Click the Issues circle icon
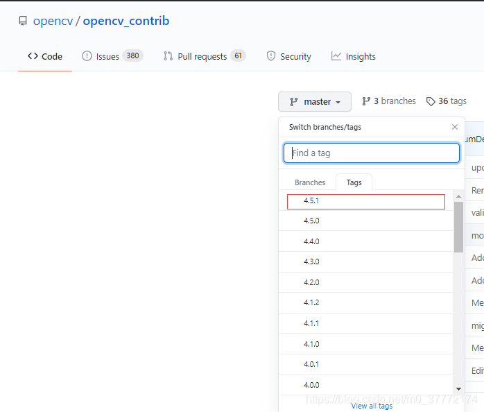Viewport: 484px width, 412px height. [x=87, y=56]
